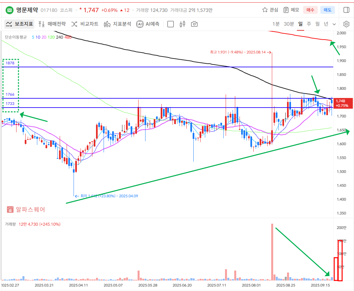Image resolution: width=354 pixels, height=291 pixels.
Task: Click the 최고 1,931 high price annotation
Action: tap(241, 52)
